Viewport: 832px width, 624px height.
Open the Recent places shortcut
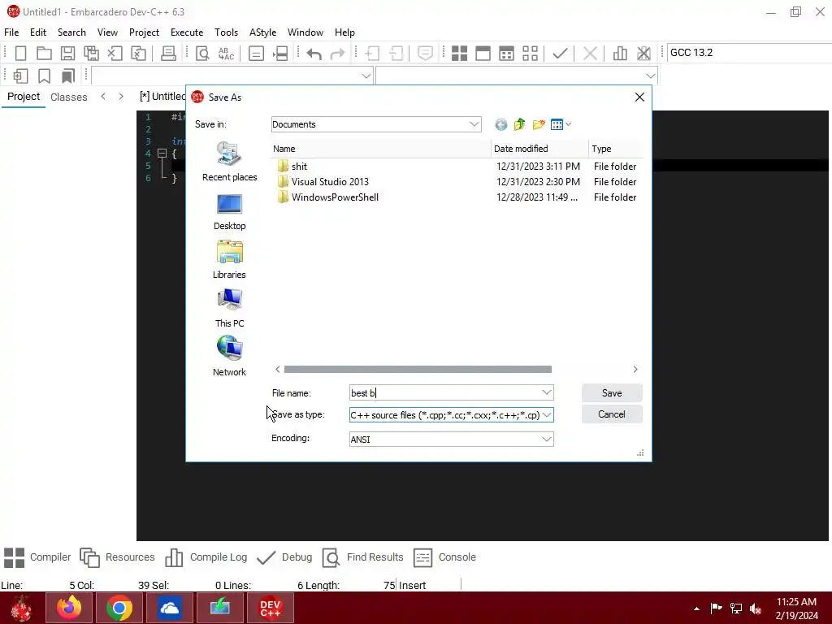229,162
